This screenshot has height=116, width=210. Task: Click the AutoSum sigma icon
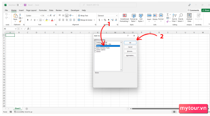point(167,14)
